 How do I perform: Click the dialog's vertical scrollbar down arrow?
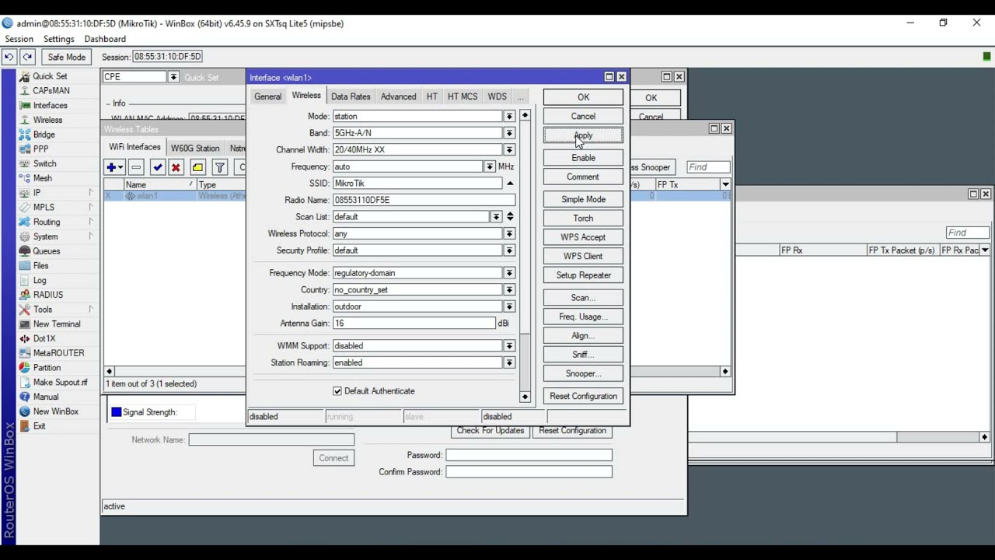(525, 397)
